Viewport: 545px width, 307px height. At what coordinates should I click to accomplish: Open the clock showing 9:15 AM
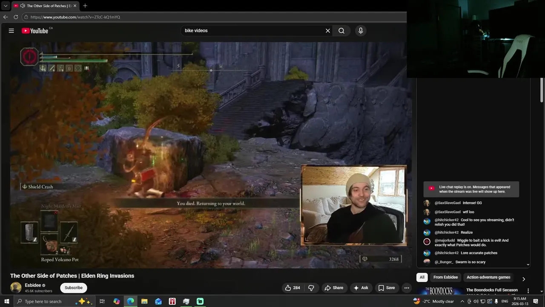coord(520,301)
